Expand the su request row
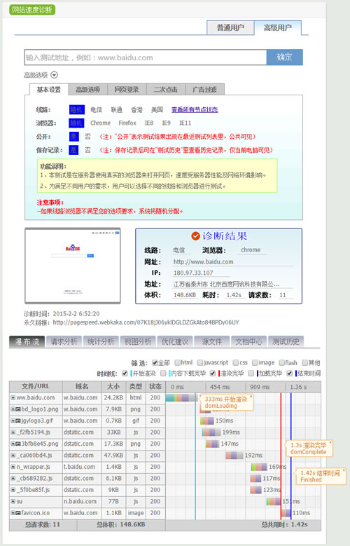 (x=13, y=501)
